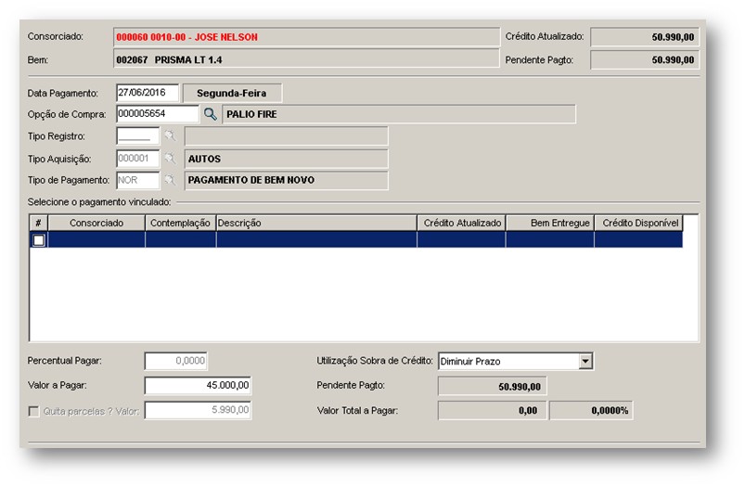Click the search icon beside Tipo Aquisição

170,159
